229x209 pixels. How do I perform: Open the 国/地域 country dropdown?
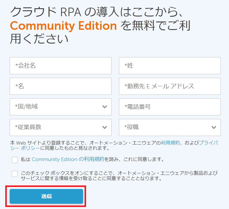pyautogui.click(x=60, y=107)
